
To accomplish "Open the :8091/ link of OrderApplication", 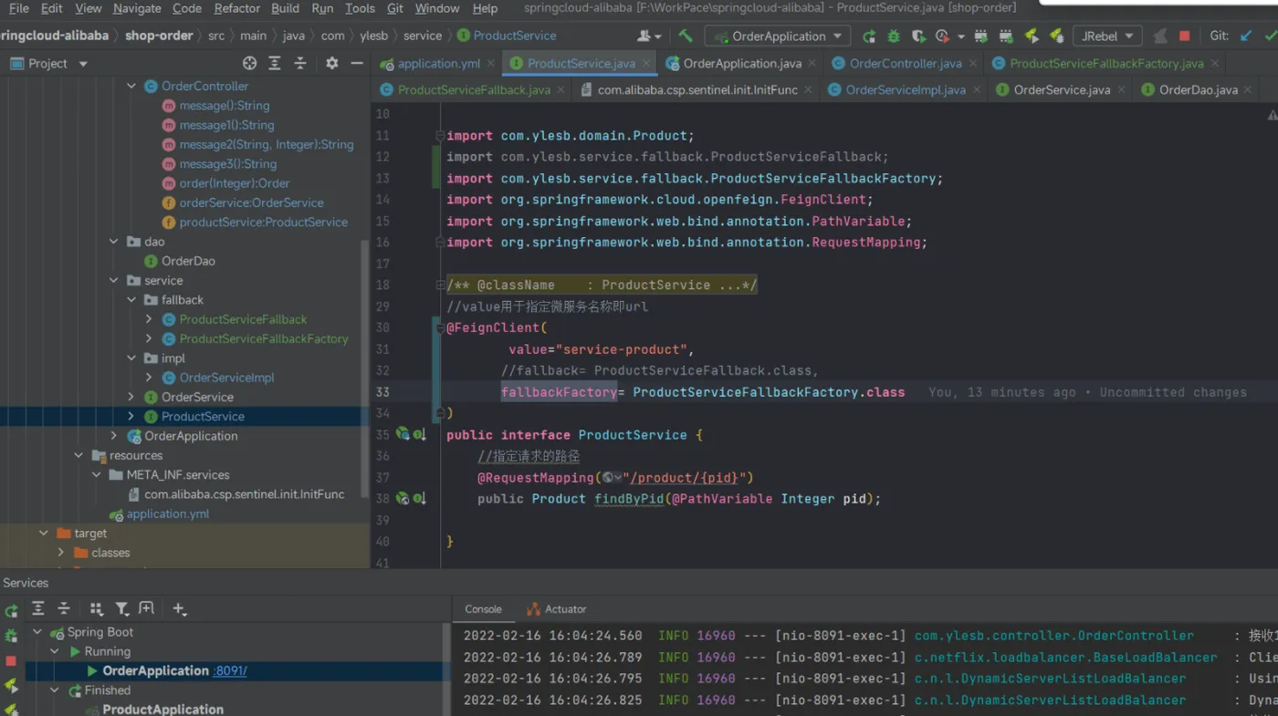I will 230,671.
